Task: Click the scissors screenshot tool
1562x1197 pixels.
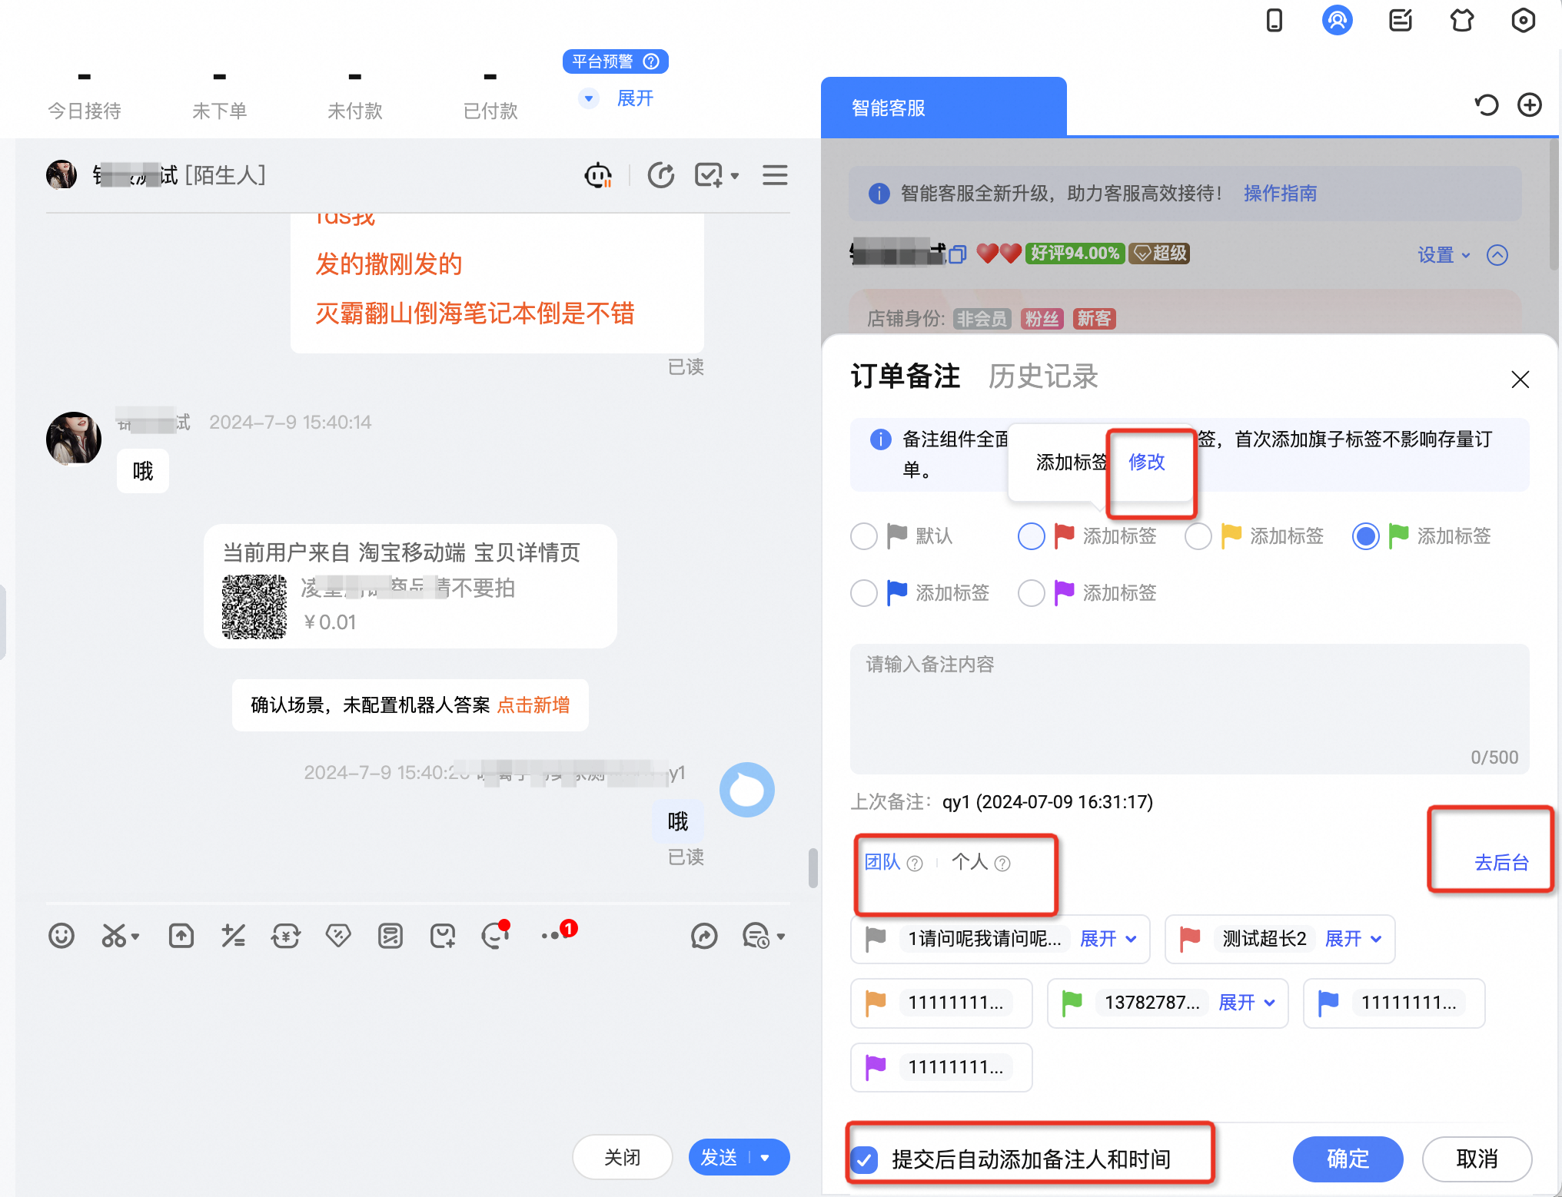Action: click(x=115, y=936)
